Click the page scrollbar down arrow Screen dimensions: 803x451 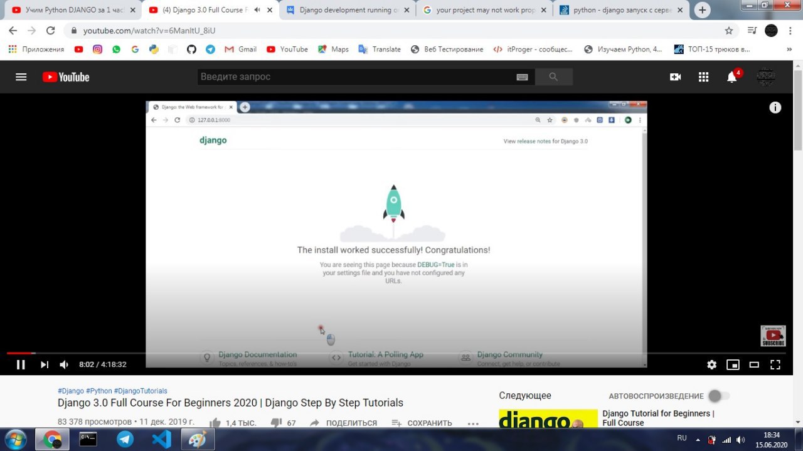(798, 423)
